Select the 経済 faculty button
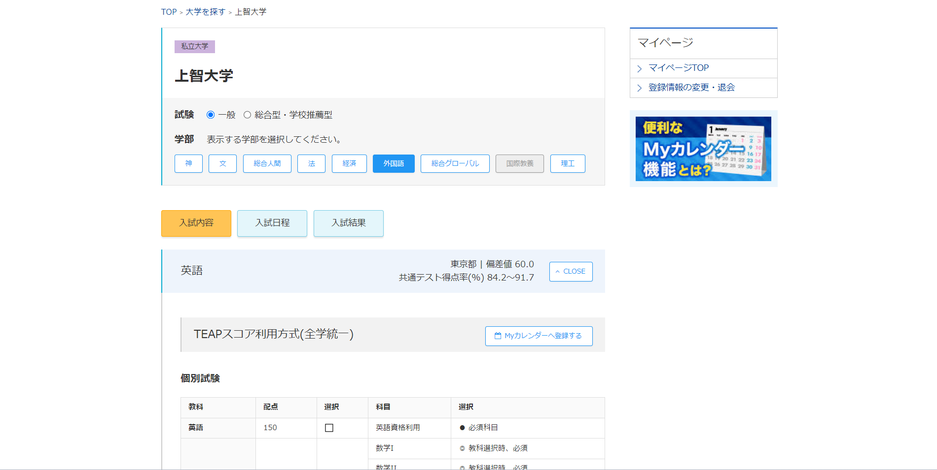Image resolution: width=937 pixels, height=470 pixels. point(349,163)
